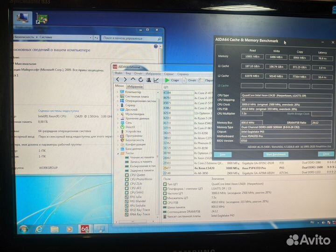
Task: Click the Отчёт report toolbar button
Action: tap(189, 80)
